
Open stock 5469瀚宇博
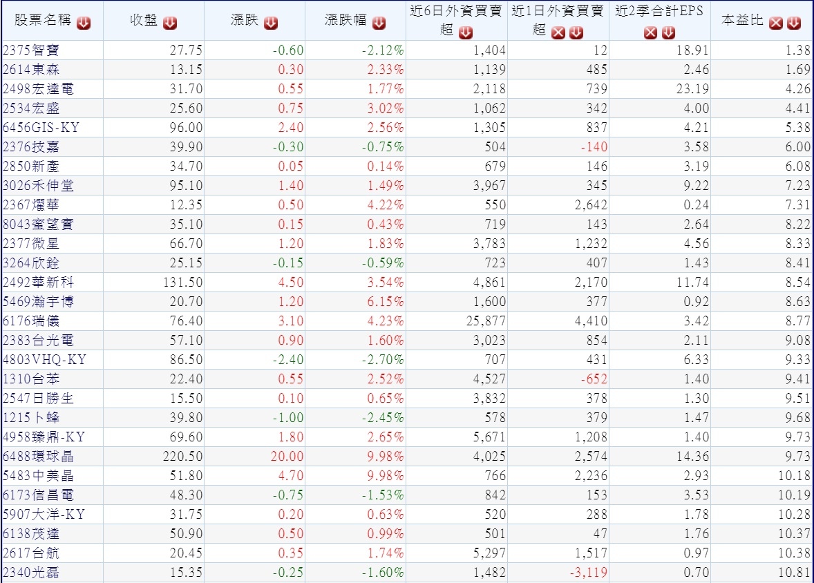pos(39,302)
